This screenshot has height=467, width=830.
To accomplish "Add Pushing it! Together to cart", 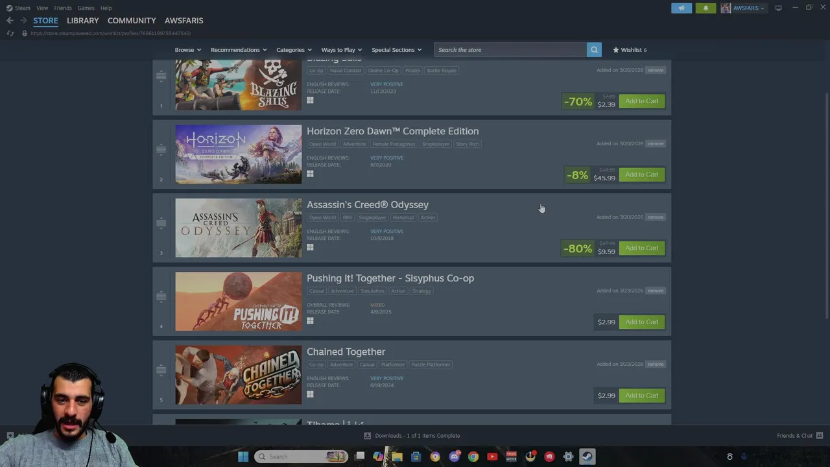I will (x=641, y=322).
